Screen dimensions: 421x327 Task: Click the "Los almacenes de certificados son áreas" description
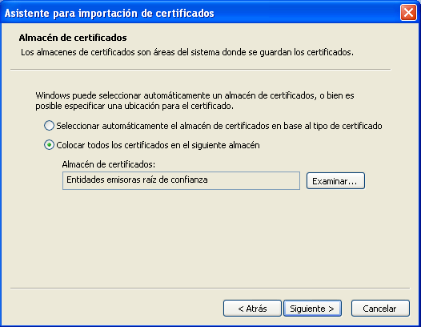(x=187, y=52)
